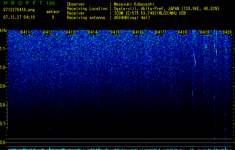Click the 0411 time marker
The width and height of the screenshot is (235, 150).
pos(25,32)
